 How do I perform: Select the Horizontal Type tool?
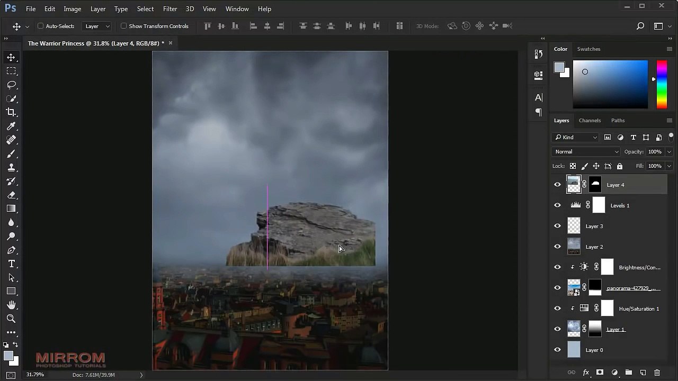click(11, 264)
